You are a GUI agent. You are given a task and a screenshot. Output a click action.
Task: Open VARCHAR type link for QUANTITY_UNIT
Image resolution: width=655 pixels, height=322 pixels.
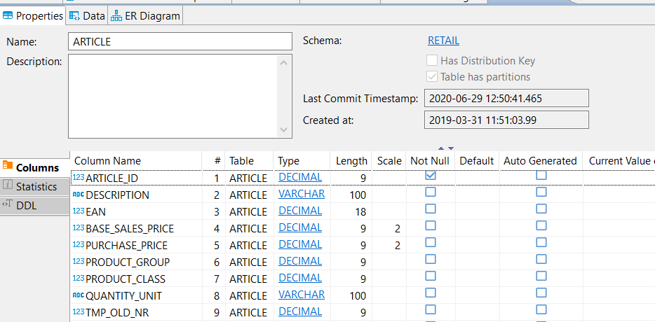click(x=302, y=295)
